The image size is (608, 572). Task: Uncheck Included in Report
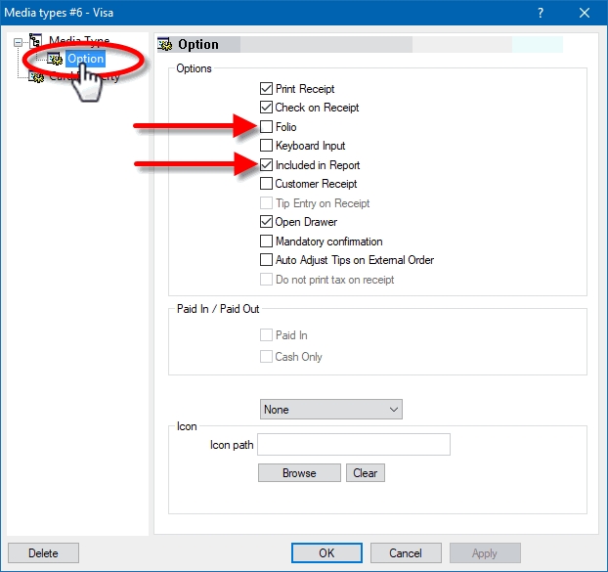267,165
